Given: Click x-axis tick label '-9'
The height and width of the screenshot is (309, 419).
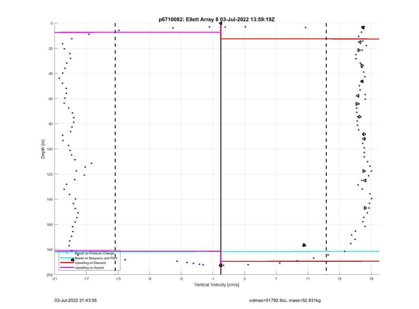Looking at the screenshot, I should 149,279.
